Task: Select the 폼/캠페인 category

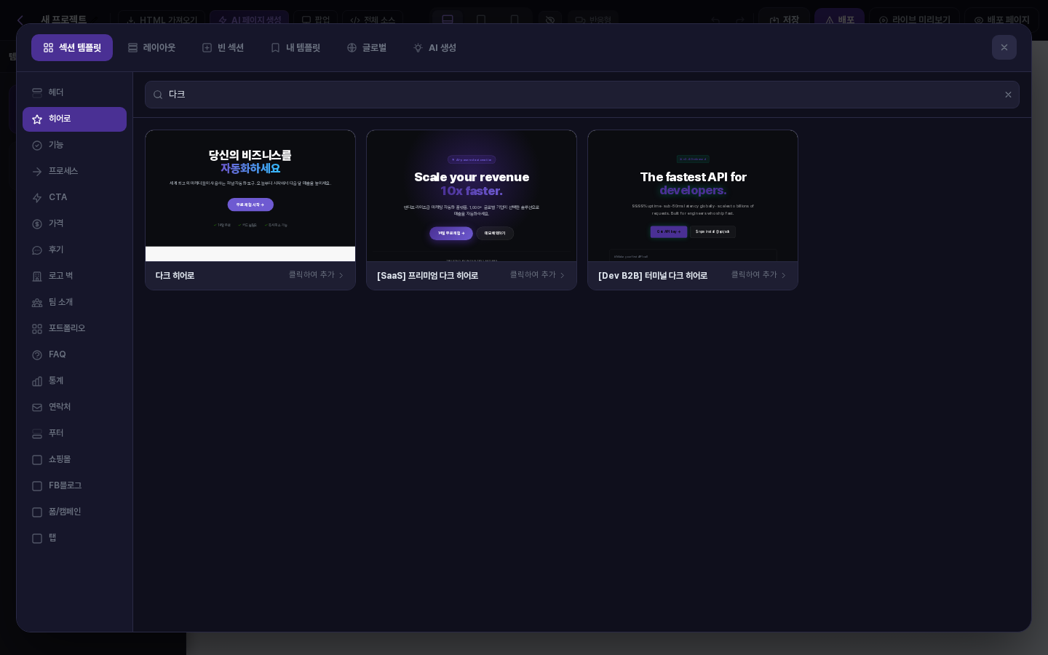Action: (74, 512)
